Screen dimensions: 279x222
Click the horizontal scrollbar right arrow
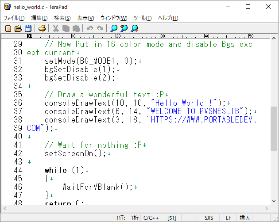click(x=266, y=208)
